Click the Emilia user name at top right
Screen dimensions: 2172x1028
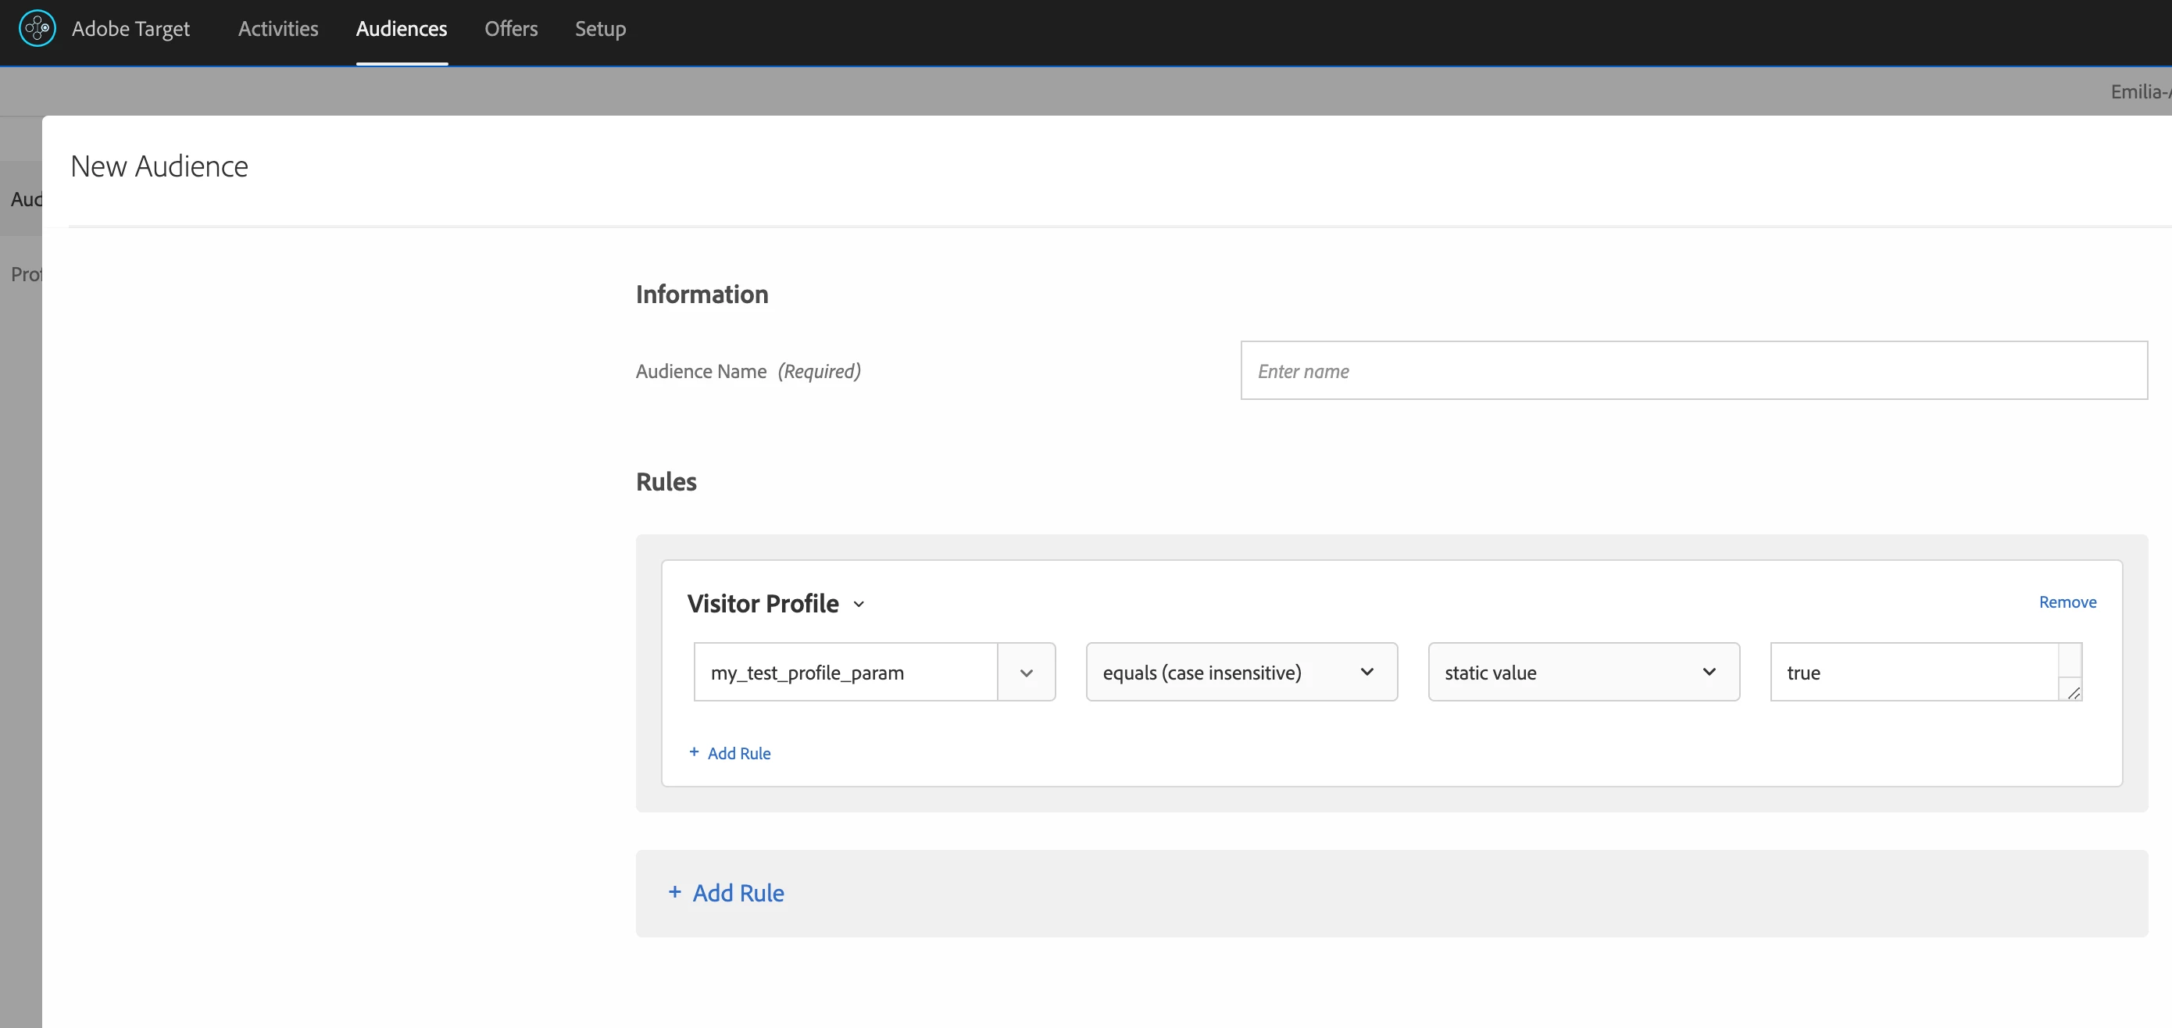tap(2139, 91)
